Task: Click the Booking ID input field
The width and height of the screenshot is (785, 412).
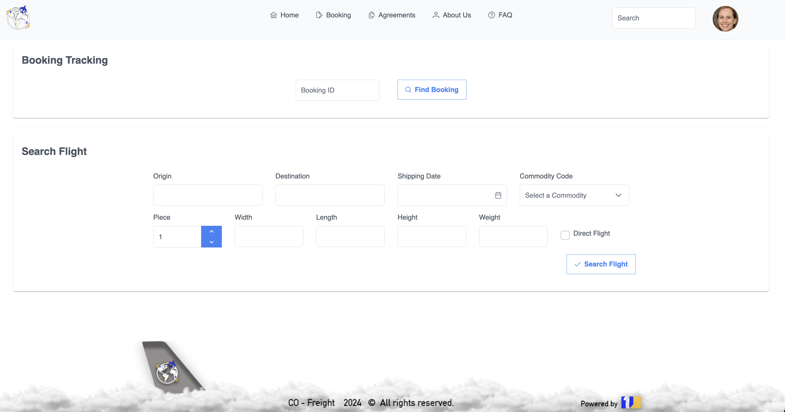Action: pyautogui.click(x=337, y=90)
